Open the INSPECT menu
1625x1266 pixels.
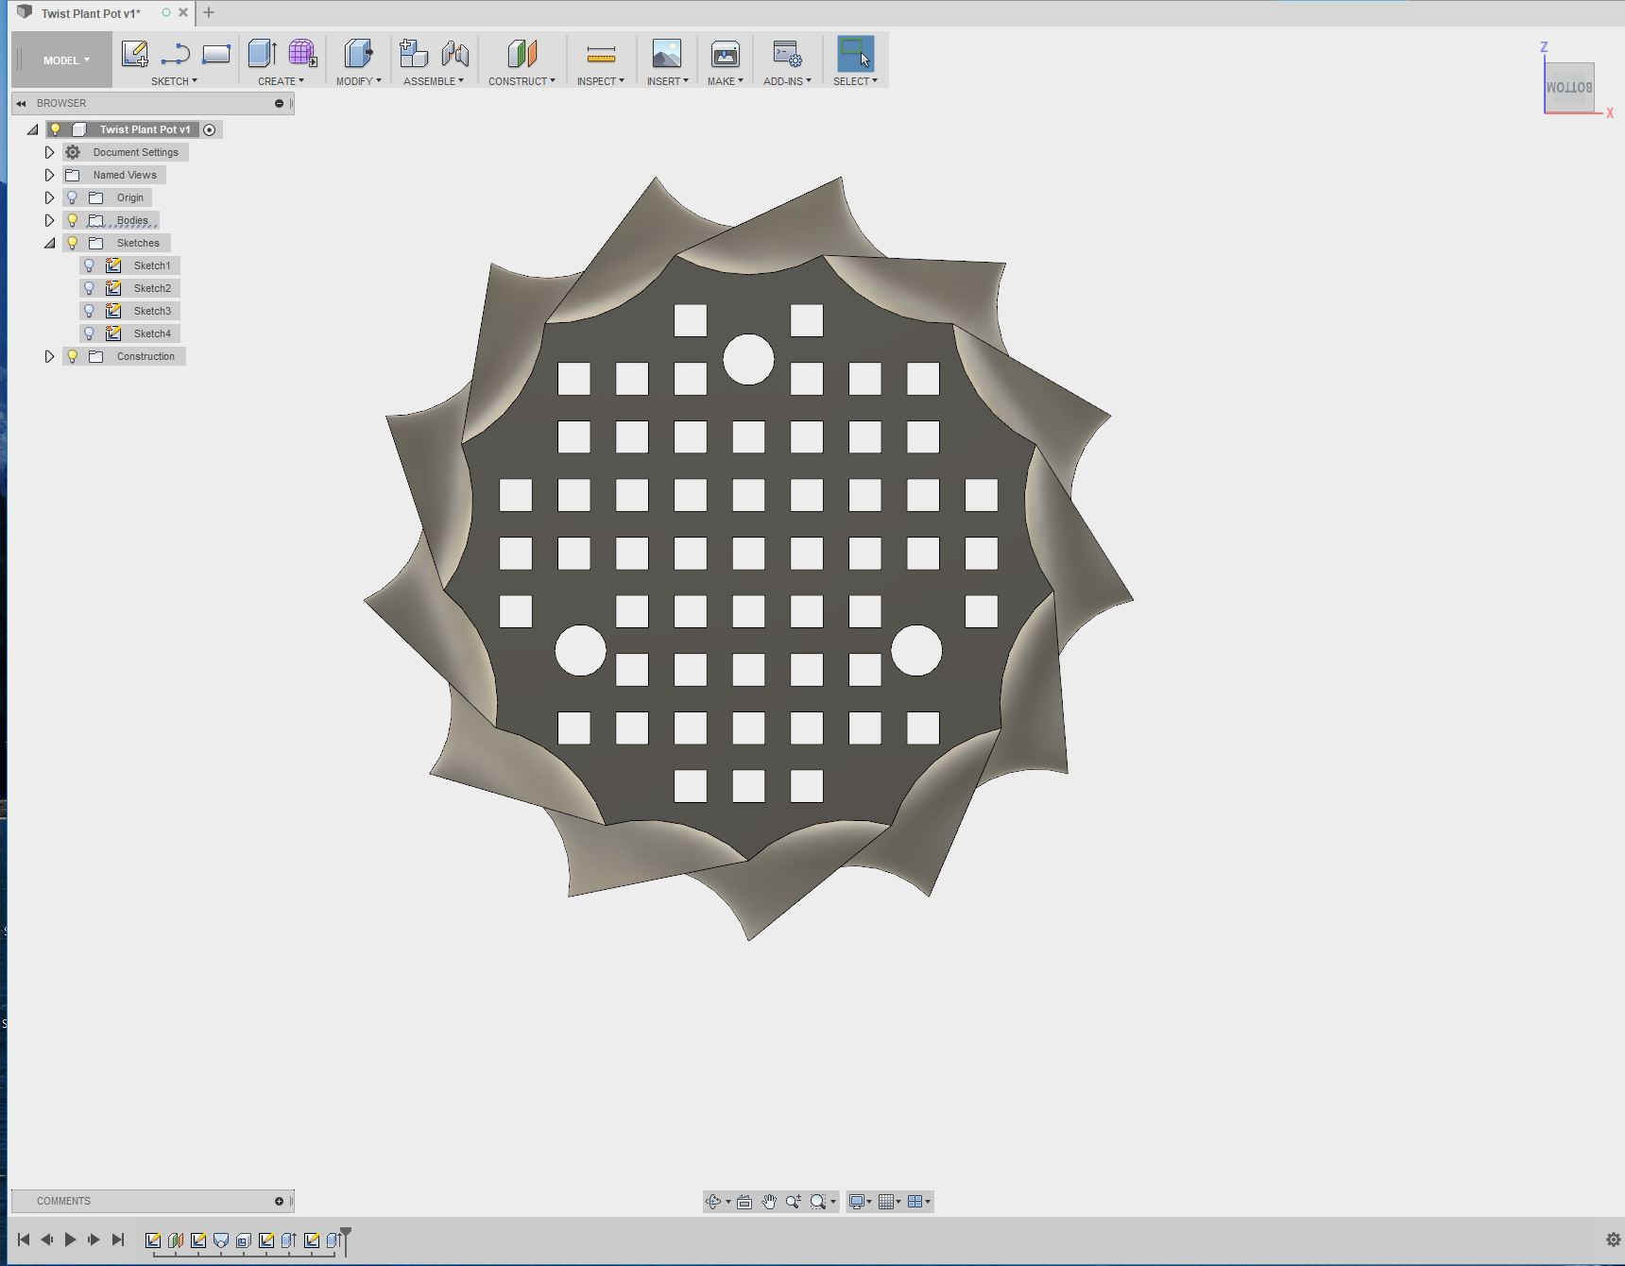pos(601,81)
